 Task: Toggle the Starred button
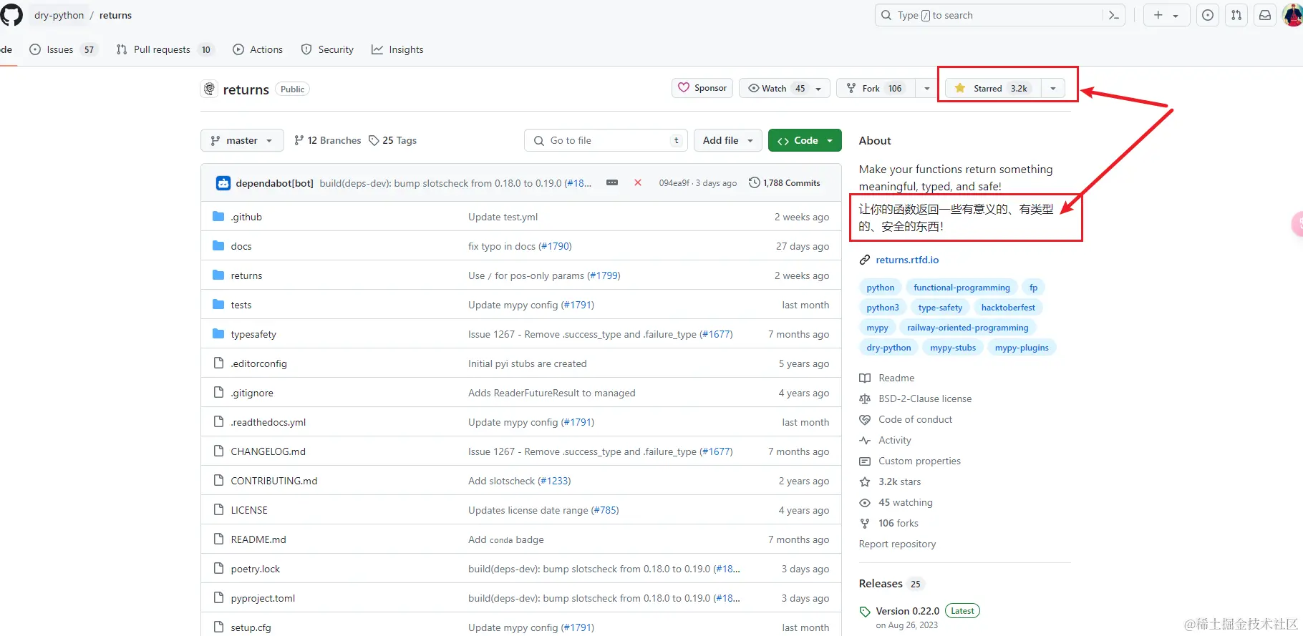pos(993,88)
